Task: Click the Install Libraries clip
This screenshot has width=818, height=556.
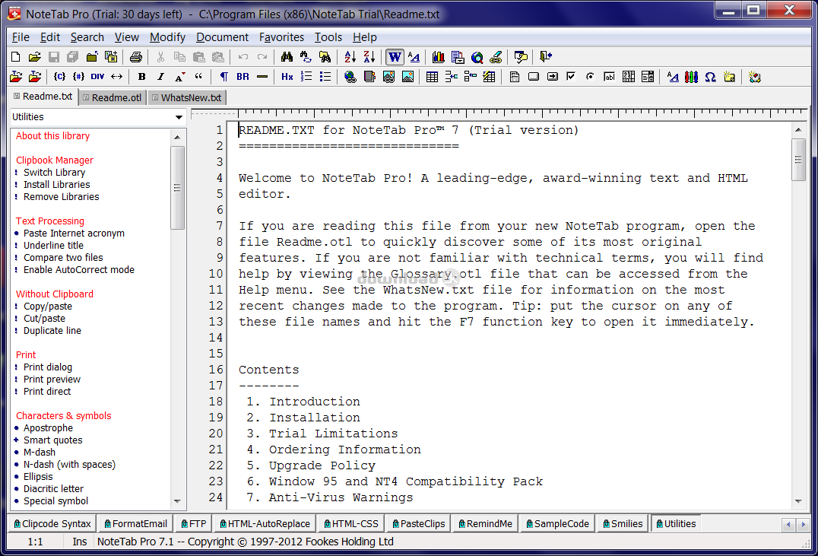Action: click(56, 185)
